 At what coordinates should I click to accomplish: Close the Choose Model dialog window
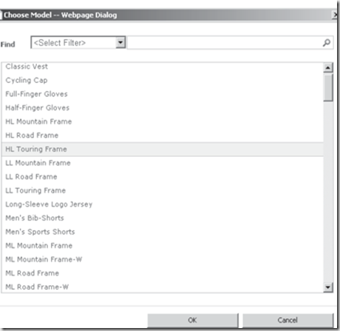click(335, 15)
